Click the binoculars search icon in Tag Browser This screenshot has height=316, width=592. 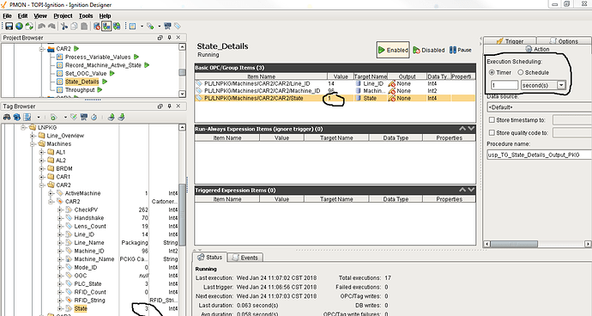click(7, 117)
